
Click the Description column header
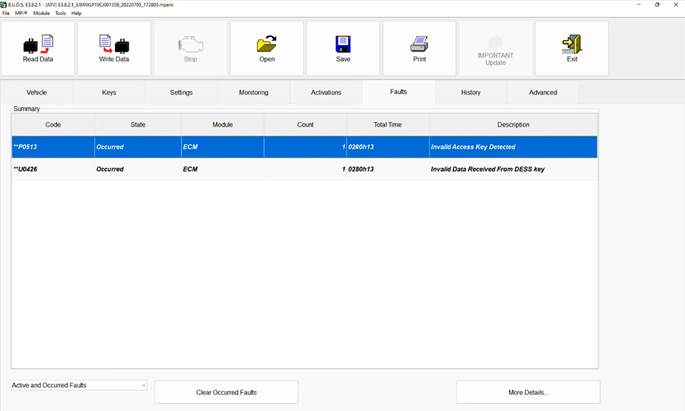(x=513, y=125)
